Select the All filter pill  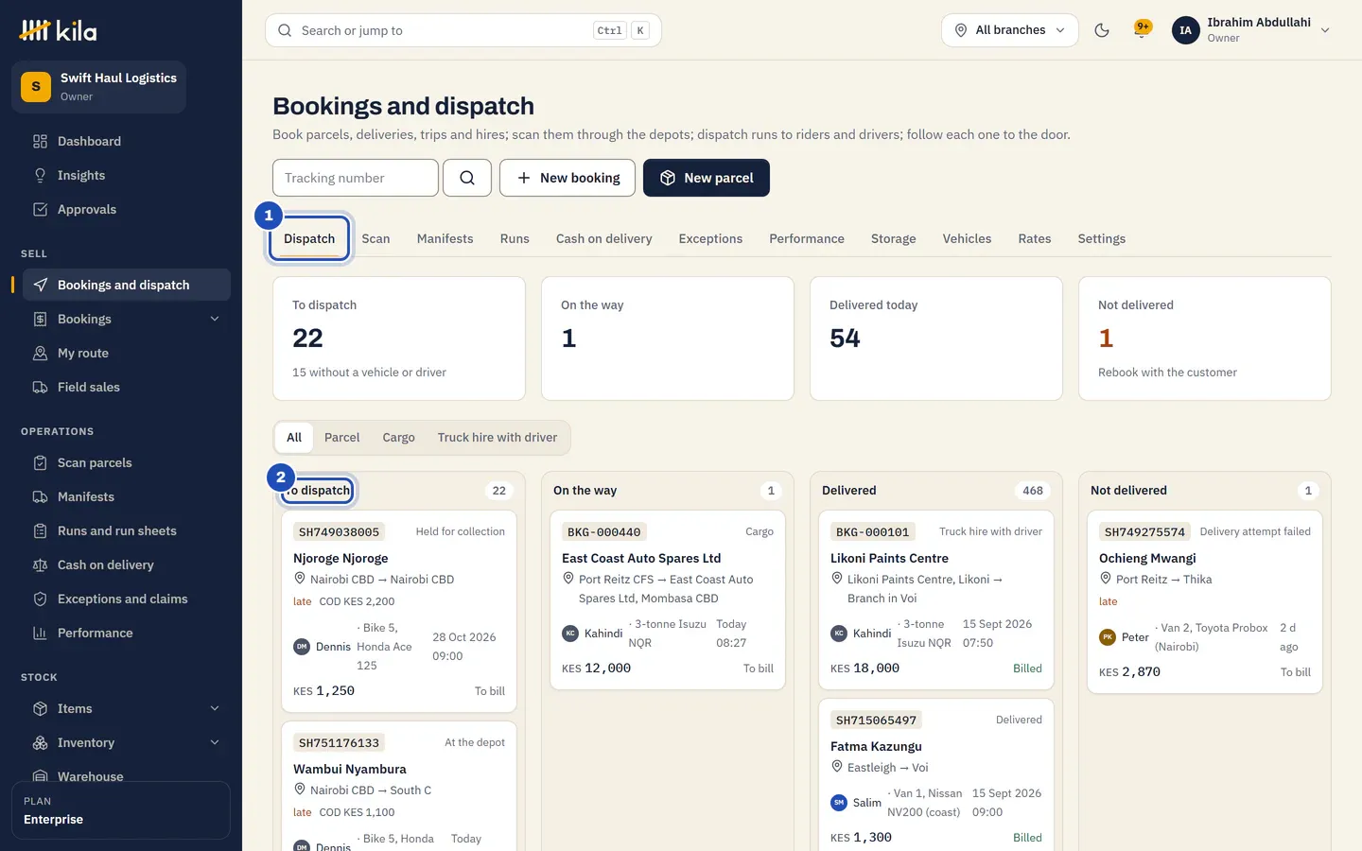(294, 437)
